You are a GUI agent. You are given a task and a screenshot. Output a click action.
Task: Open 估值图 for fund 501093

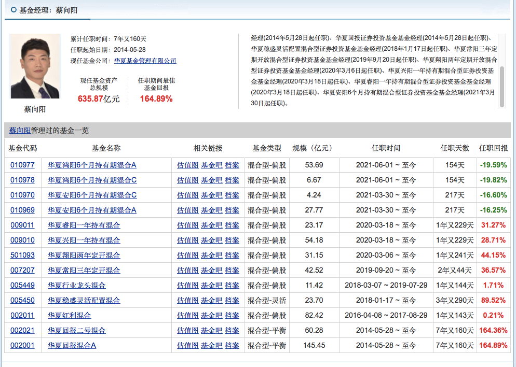click(x=187, y=255)
